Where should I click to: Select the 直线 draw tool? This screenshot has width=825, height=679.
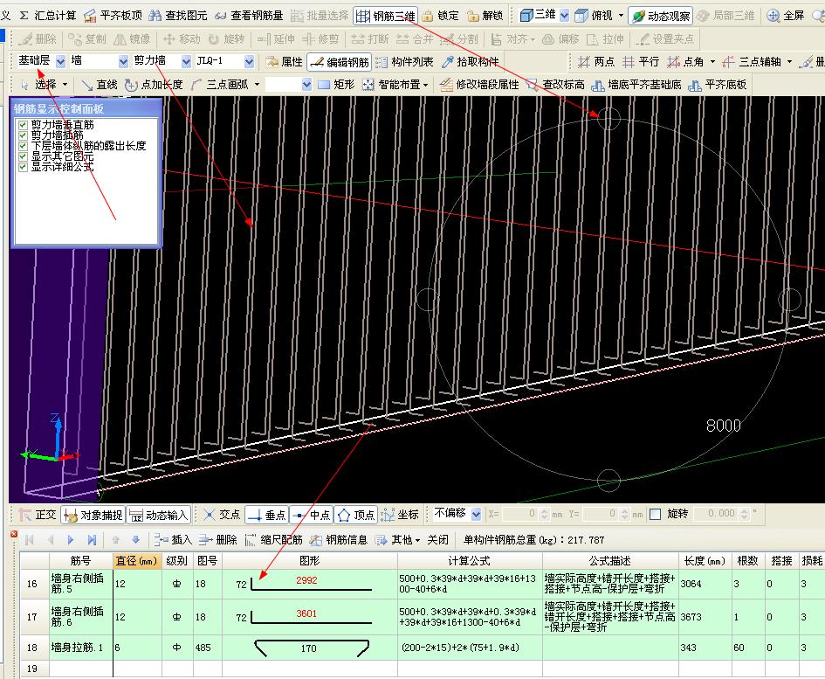[x=99, y=85]
